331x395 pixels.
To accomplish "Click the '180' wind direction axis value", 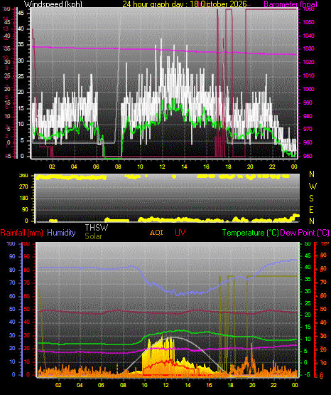I will [23, 199].
